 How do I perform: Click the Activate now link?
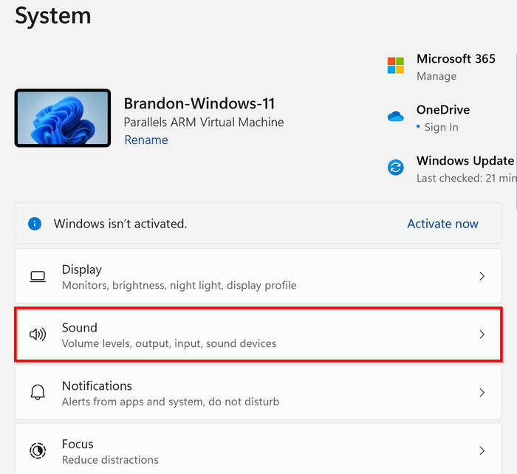pyautogui.click(x=442, y=224)
